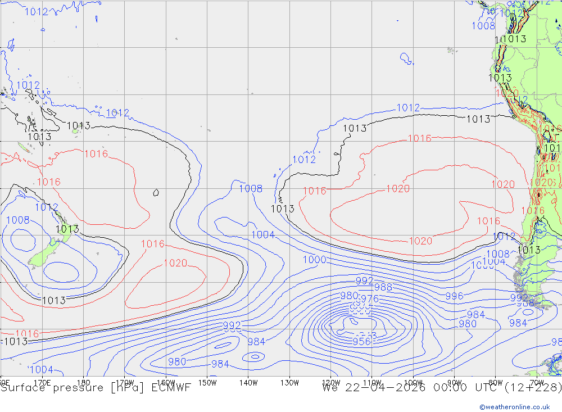The height and width of the screenshot is (412, 562).
Task: Click the 130W longitude label
Action: click(x=289, y=383)
